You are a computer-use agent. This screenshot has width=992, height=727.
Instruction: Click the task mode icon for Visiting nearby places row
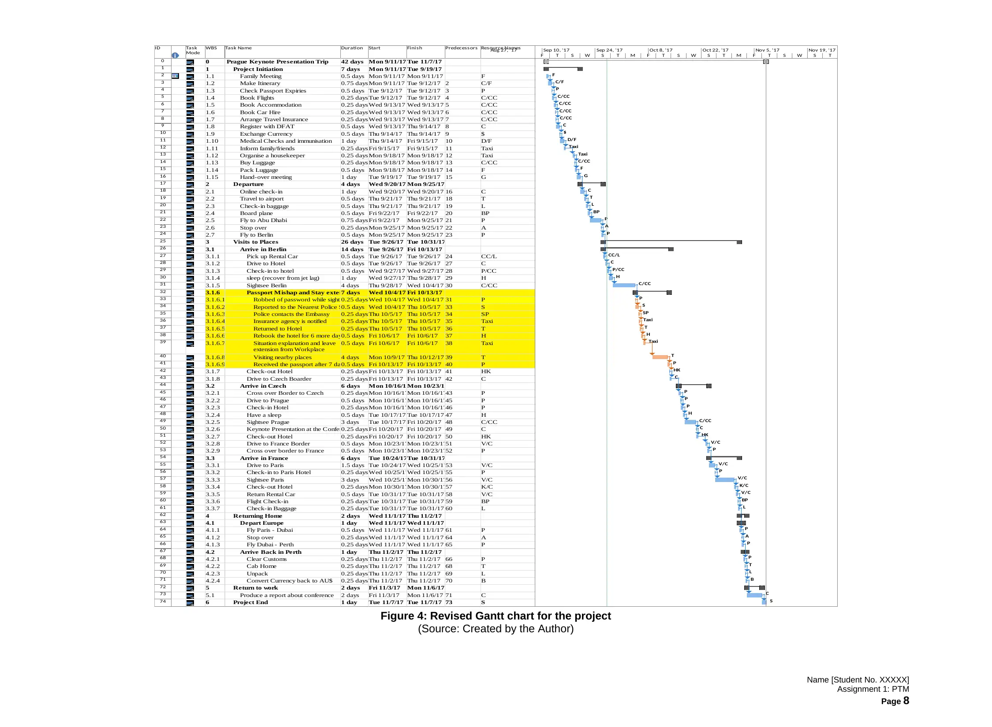190,358
